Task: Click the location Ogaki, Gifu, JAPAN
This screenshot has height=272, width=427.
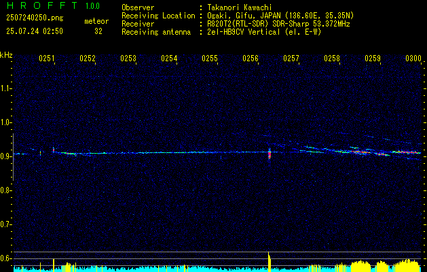Action: [x=245, y=16]
